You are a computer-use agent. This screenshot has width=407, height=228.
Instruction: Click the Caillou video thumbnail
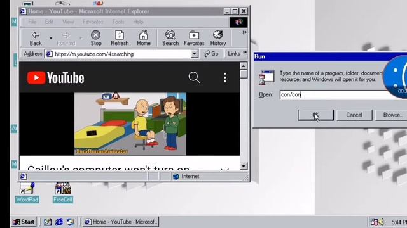[x=130, y=124]
